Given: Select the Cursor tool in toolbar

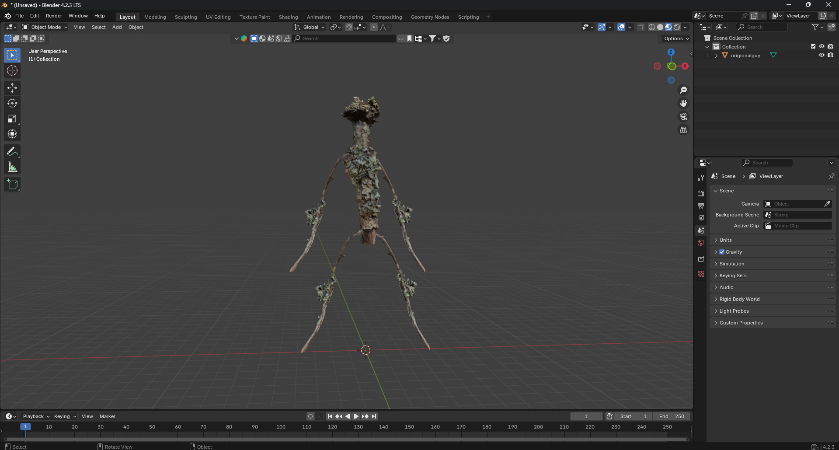Looking at the screenshot, I should [x=12, y=70].
